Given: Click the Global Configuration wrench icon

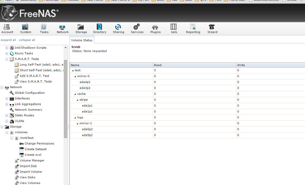Looking at the screenshot, I should 12,93.
